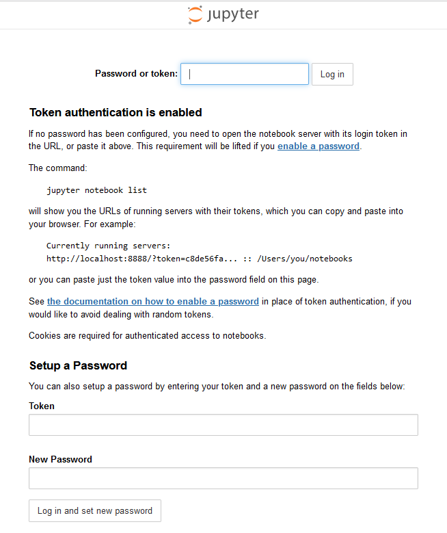Click the 'New Password' field label

60,459
